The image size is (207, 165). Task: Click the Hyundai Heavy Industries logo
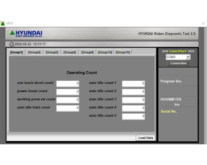coord(26,34)
